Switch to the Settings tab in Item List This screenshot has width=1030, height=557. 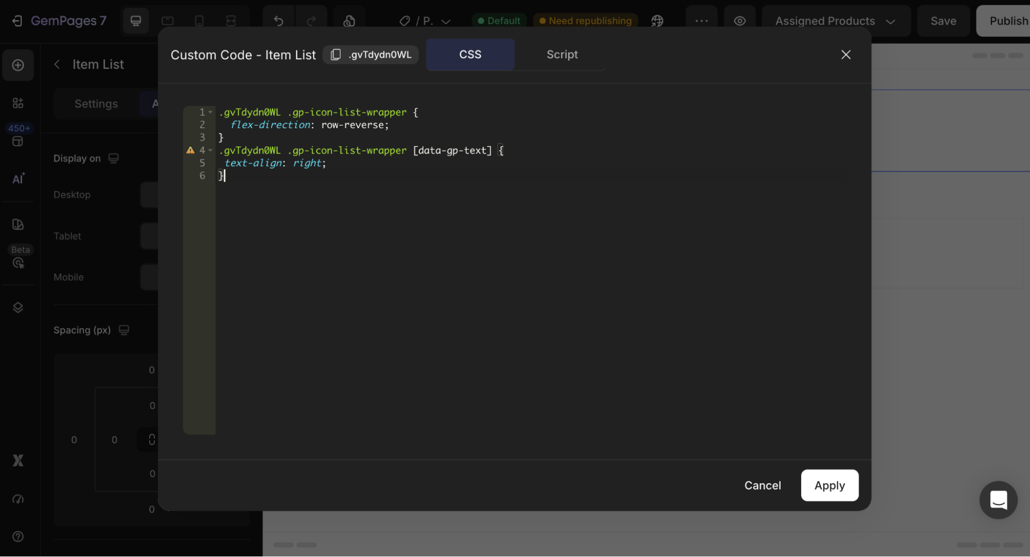(x=96, y=104)
